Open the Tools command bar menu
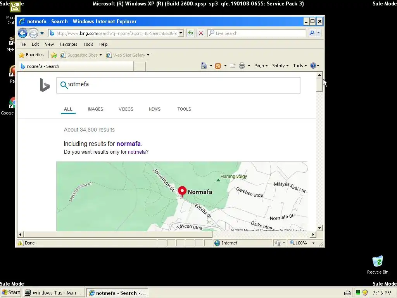This screenshot has height=298, width=397. pyautogui.click(x=300, y=66)
